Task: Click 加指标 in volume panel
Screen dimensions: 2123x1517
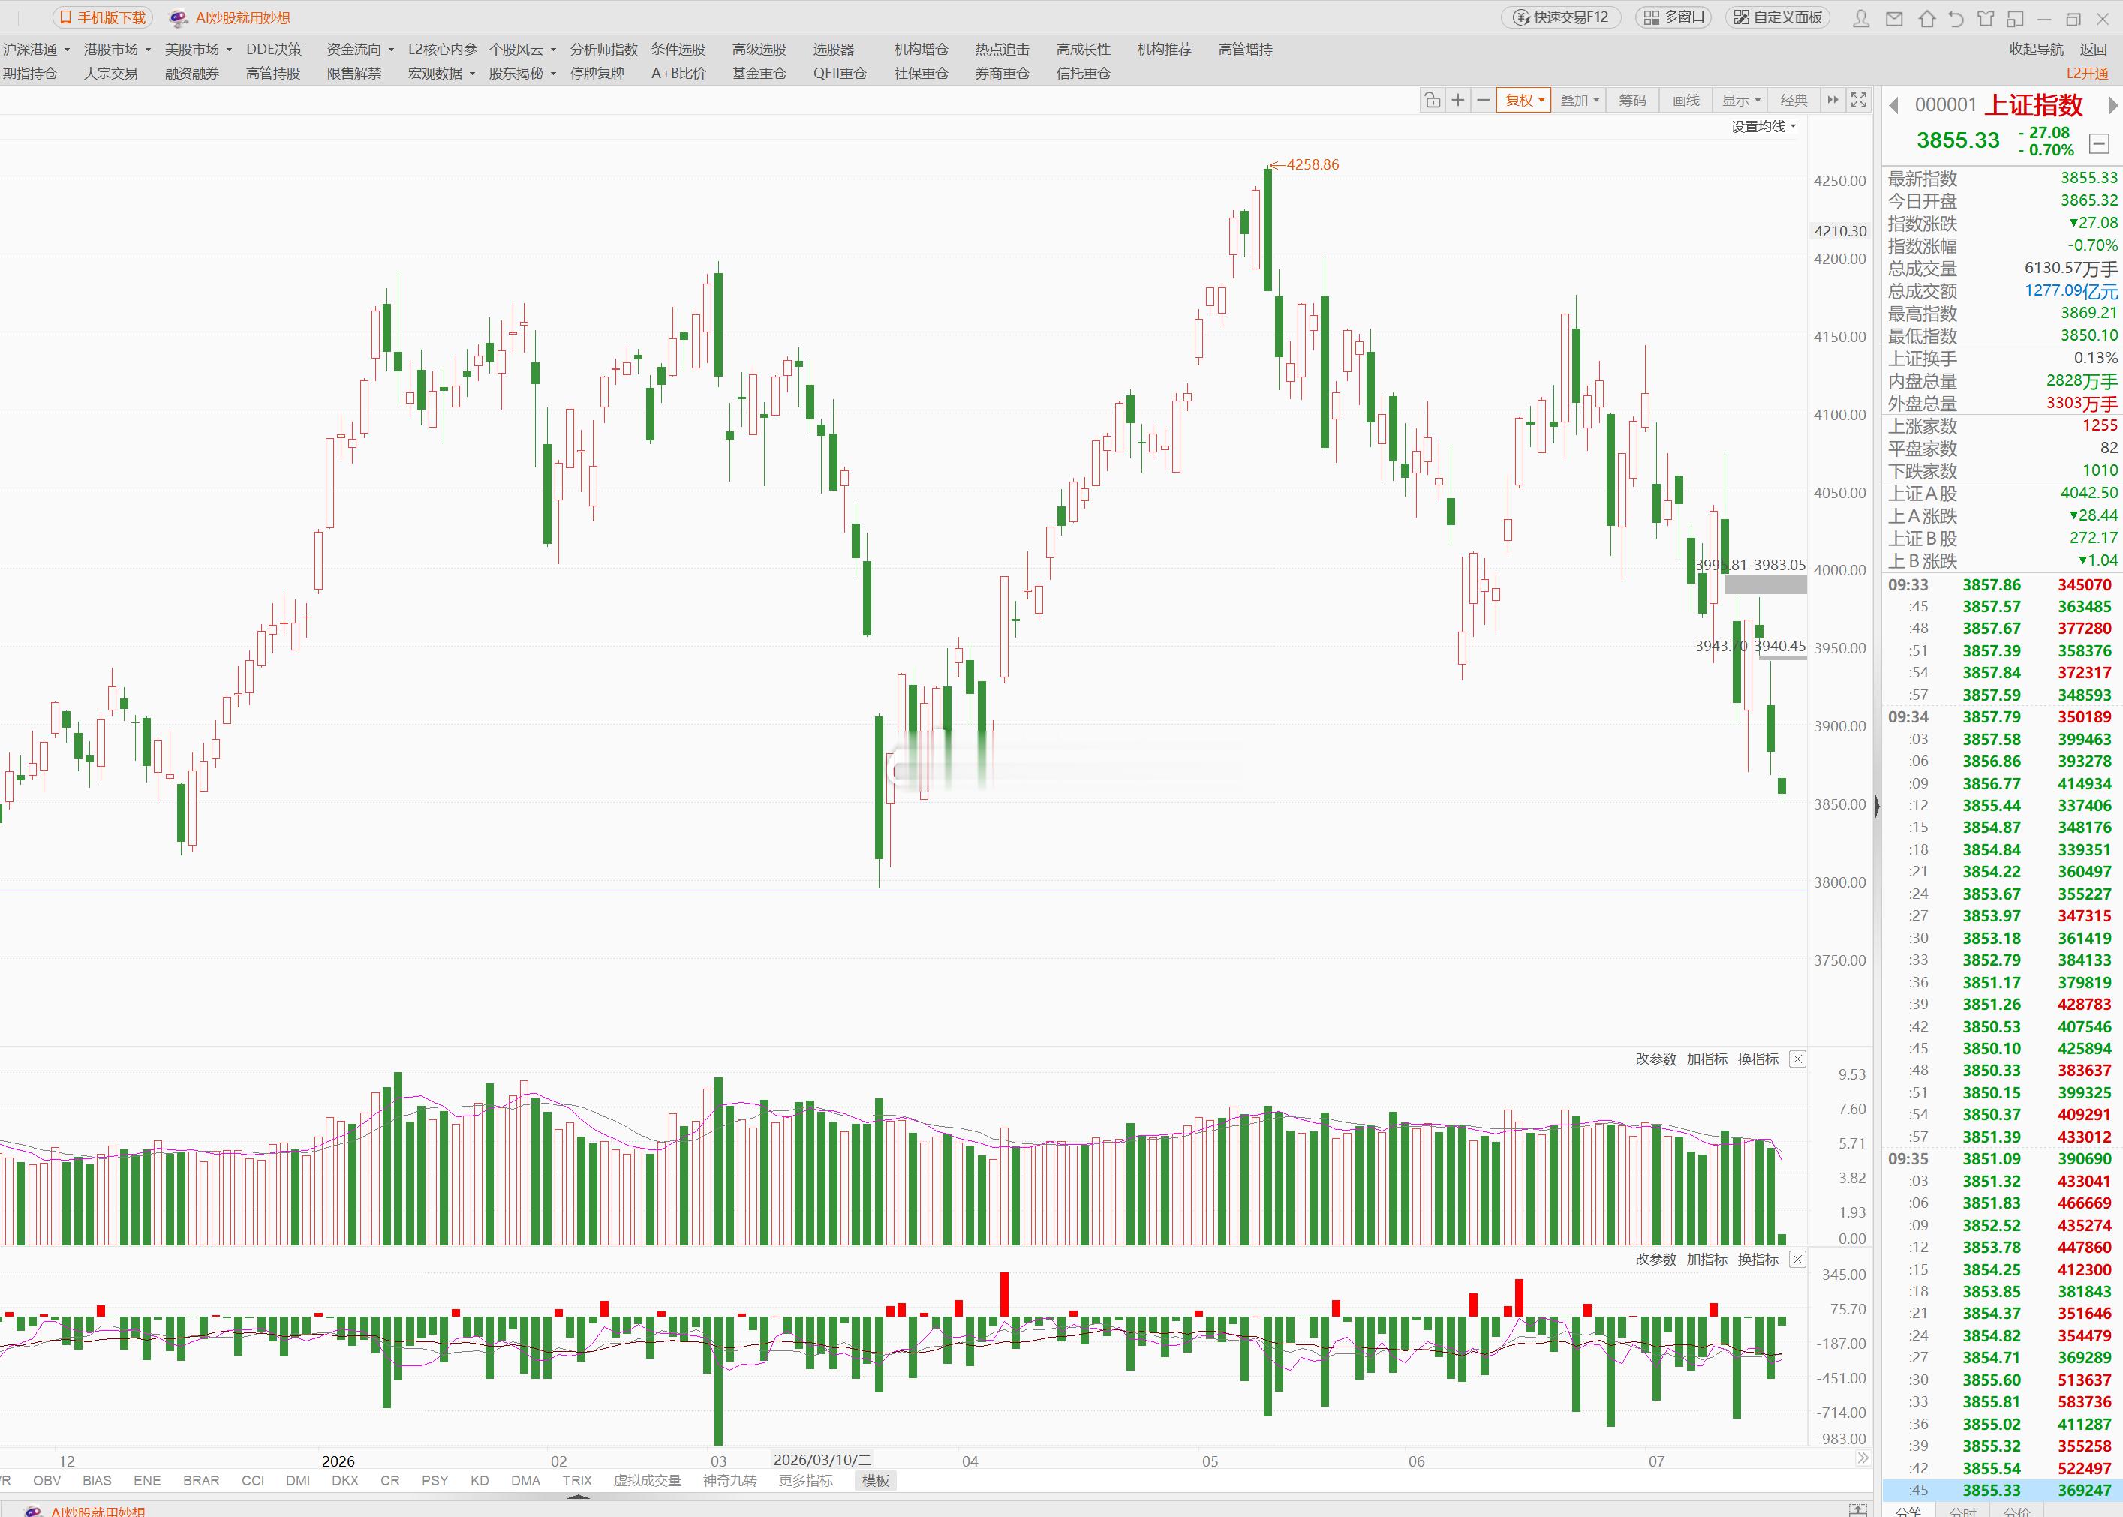Action: 1707,1059
